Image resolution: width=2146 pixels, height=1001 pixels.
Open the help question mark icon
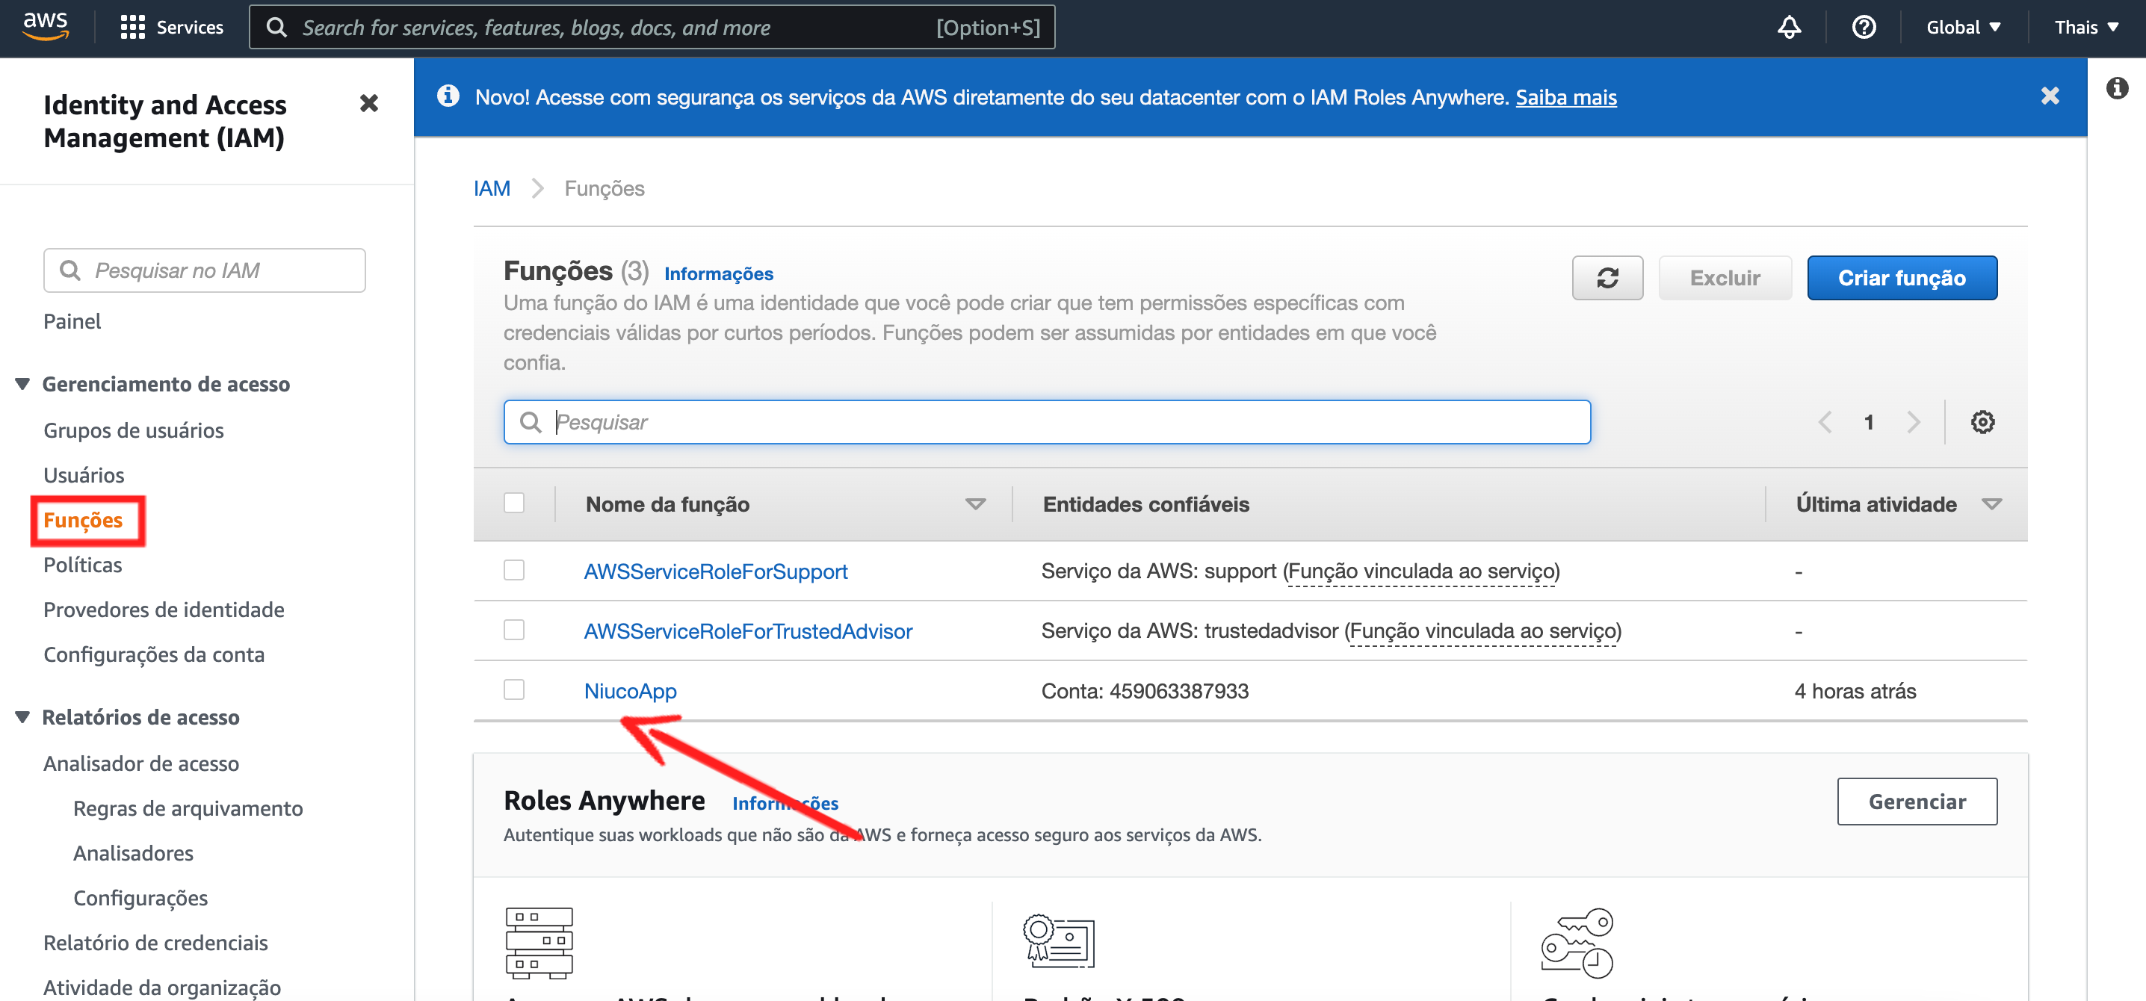pos(1863,28)
